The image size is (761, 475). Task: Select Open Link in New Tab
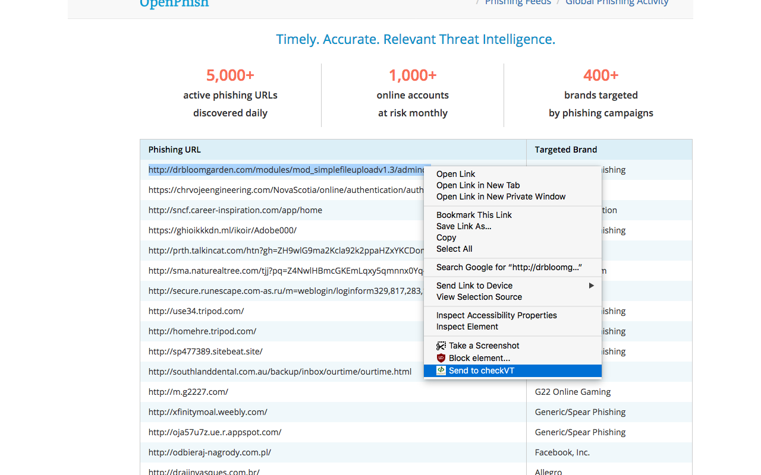click(x=478, y=185)
